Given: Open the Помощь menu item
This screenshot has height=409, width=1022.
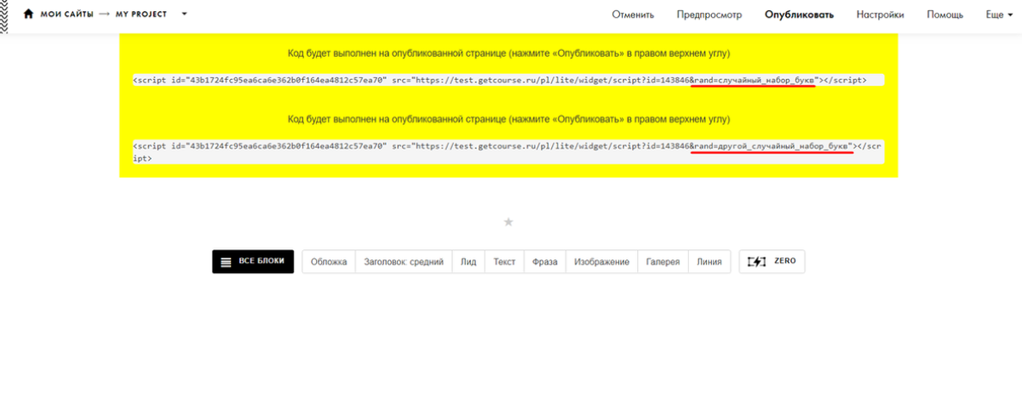Looking at the screenshot, I should tap(944, 14).
